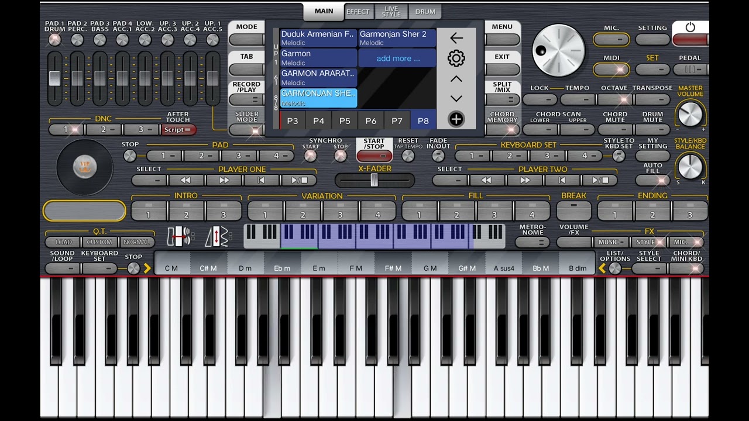
Task: Select the 'Duduk Armenian F..' sound
Action: pos(318,38)
